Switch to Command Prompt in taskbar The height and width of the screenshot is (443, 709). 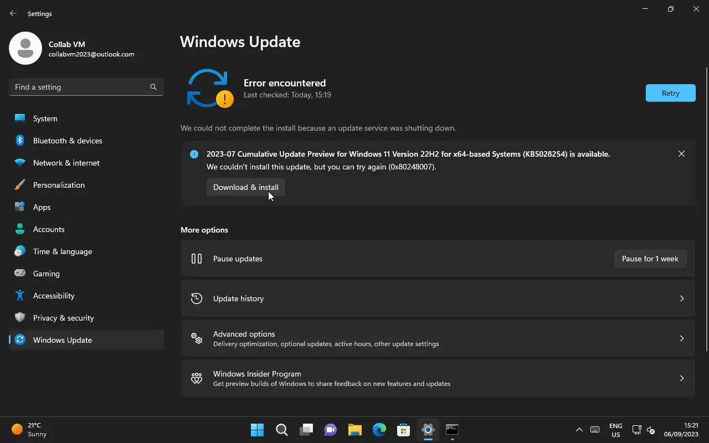tap(453, 430)
